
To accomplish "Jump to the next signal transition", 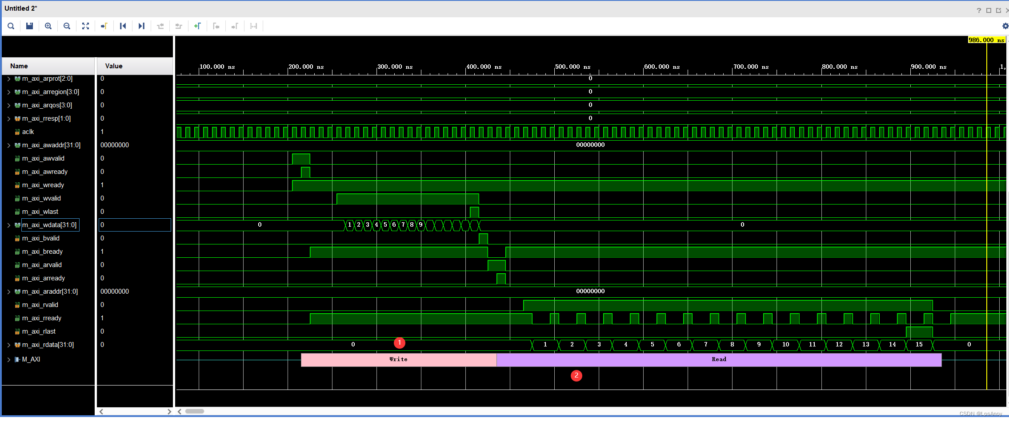I will [x=141, y=26].
